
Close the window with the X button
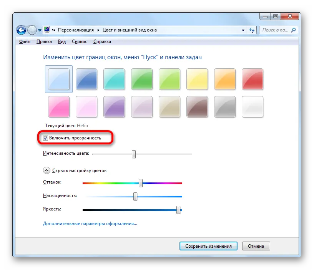pos(290,17)
